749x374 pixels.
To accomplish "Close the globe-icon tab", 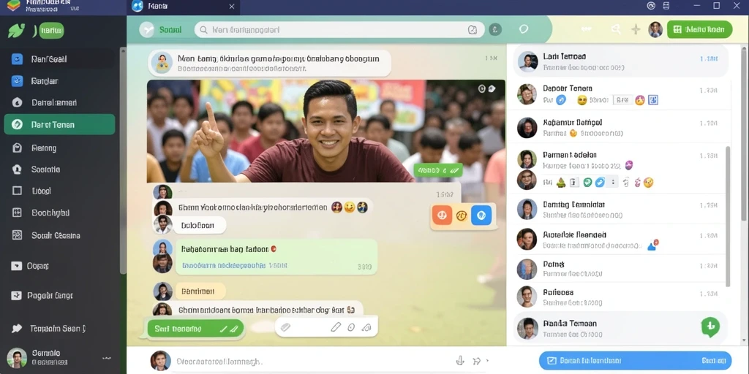I will point(232,7).
